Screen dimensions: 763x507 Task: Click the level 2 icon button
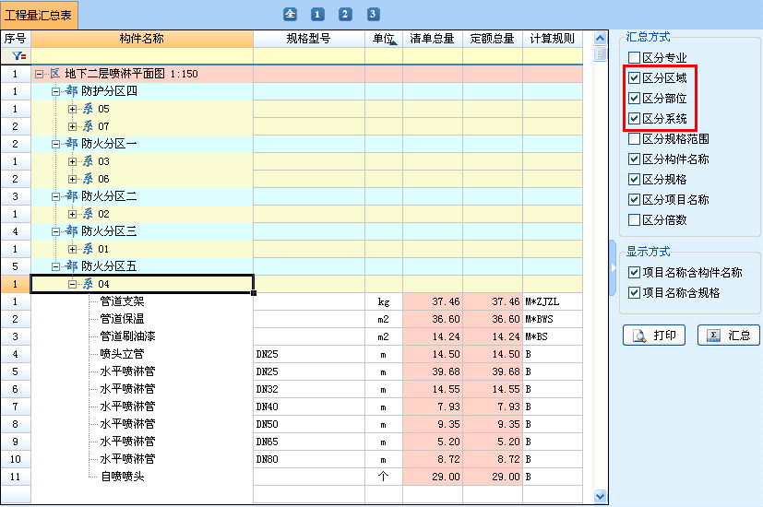345,14
